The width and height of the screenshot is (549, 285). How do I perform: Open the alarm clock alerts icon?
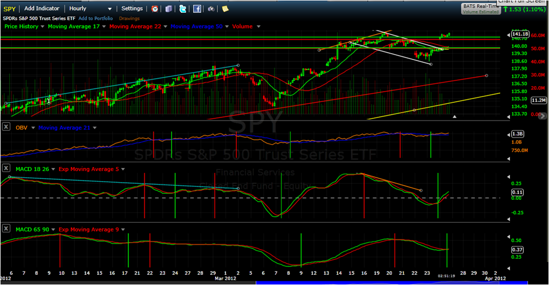[155, 9]
